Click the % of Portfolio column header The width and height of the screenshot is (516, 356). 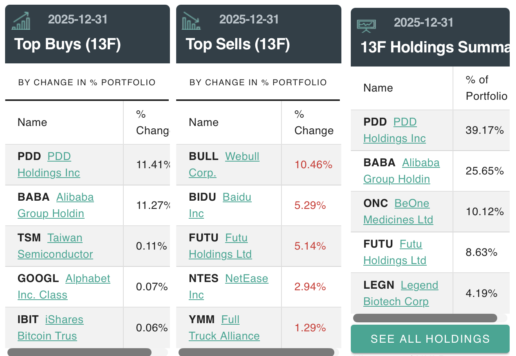pyautogui.click(x=486, y=88)
